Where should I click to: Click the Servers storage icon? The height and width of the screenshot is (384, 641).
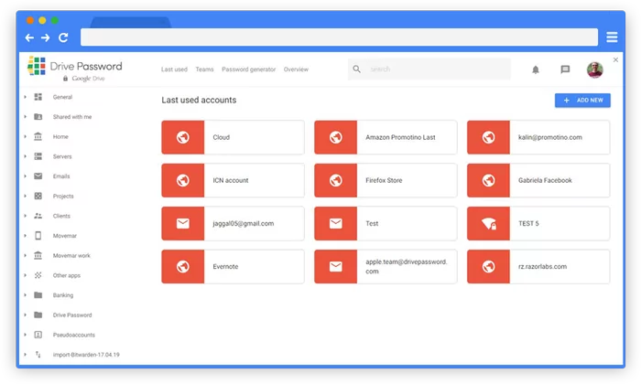click(38, 156)
